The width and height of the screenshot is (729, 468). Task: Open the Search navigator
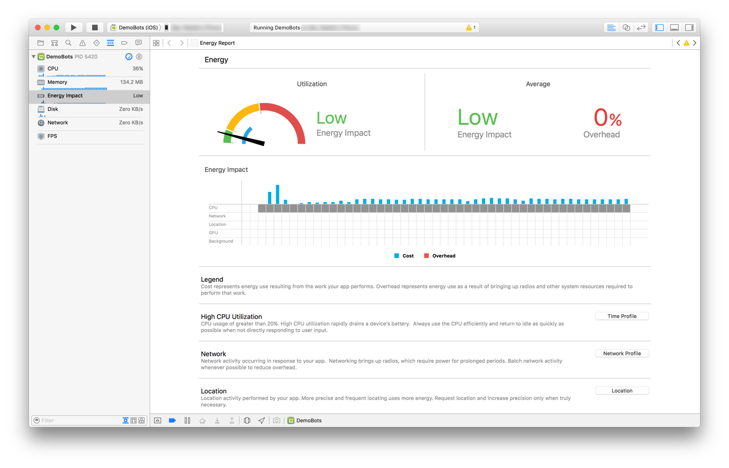(68, 43)
